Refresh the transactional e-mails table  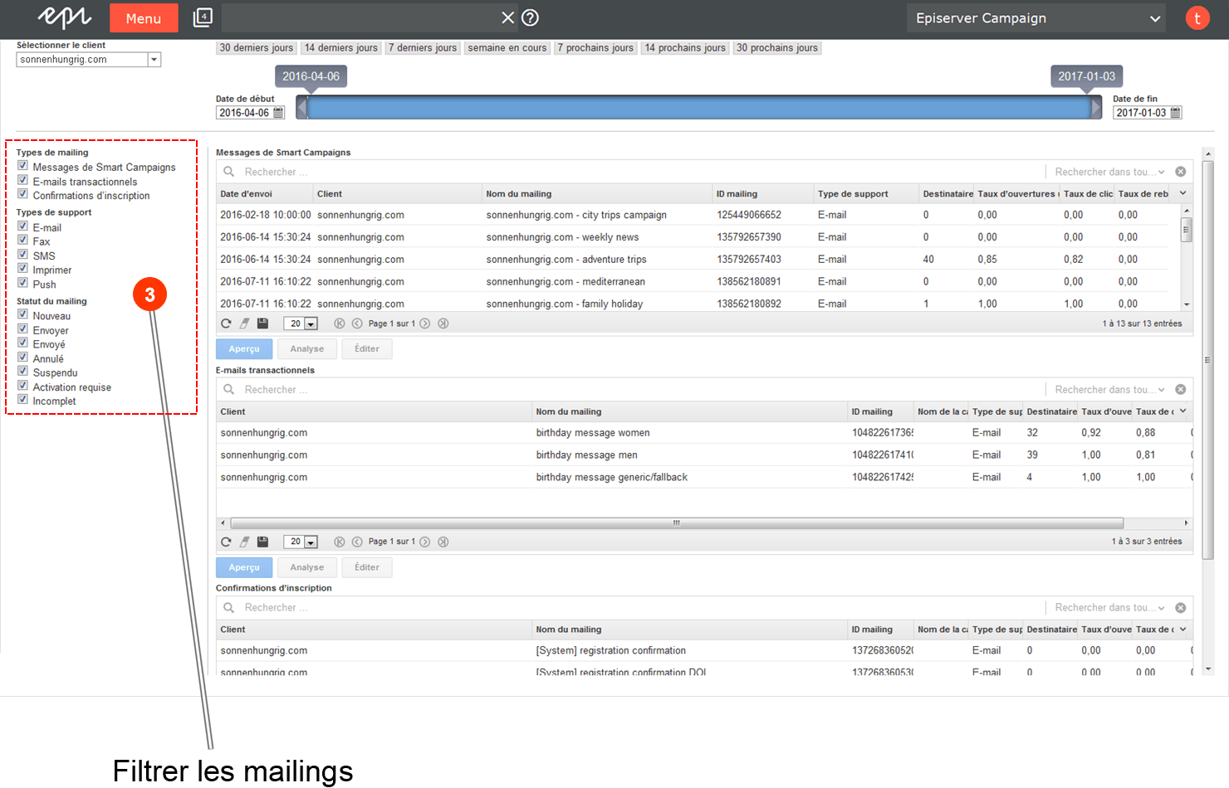226,542
